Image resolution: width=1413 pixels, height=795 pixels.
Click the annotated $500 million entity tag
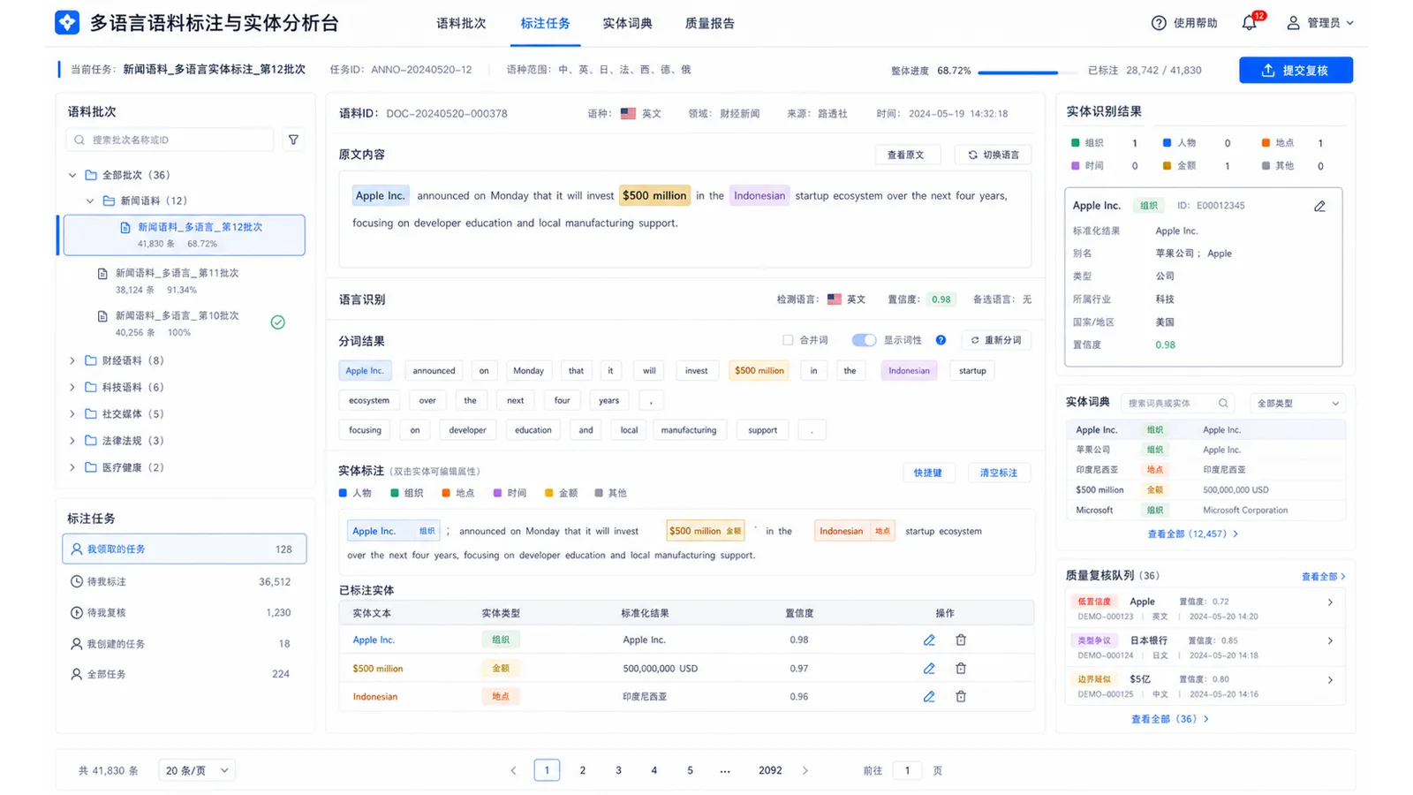[706, 531]
